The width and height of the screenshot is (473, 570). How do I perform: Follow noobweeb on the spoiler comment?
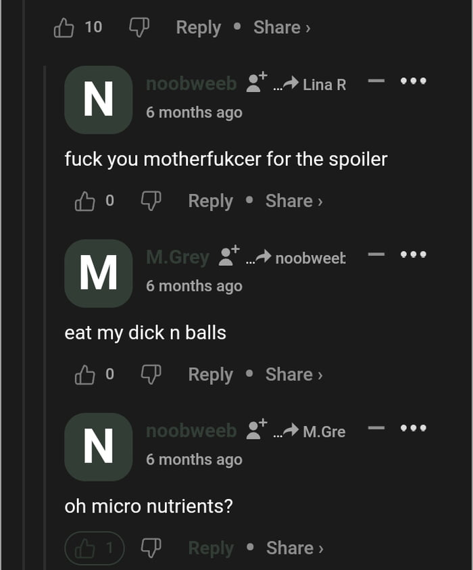(257, 82)
